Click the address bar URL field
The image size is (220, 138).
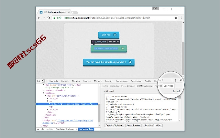[x=115, y=18]
